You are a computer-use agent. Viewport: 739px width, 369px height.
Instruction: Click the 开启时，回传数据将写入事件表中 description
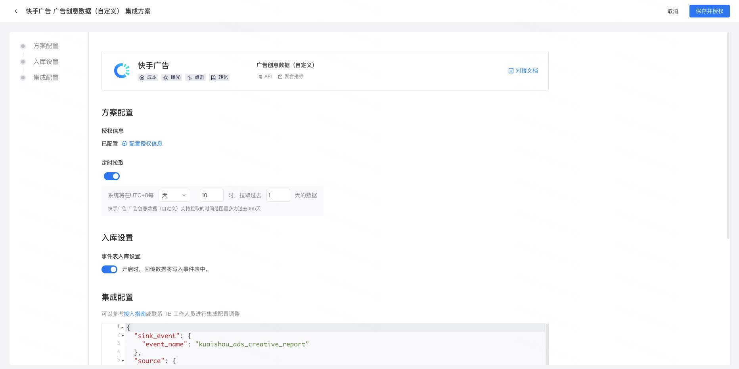[166, 269]
